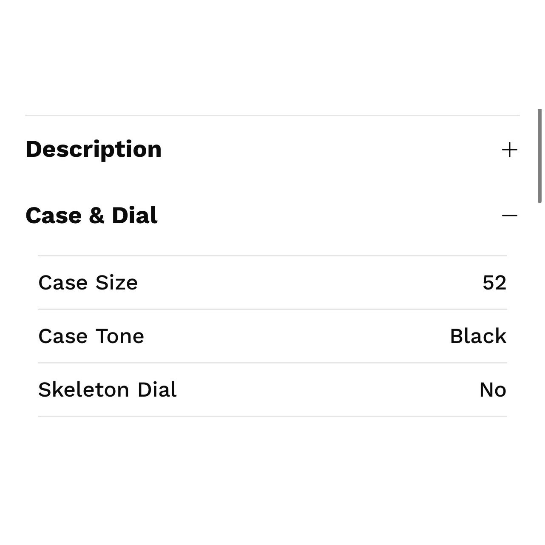Click the word Size in Case Size
Screen dimensions: 545x545
tap(116, 283)
